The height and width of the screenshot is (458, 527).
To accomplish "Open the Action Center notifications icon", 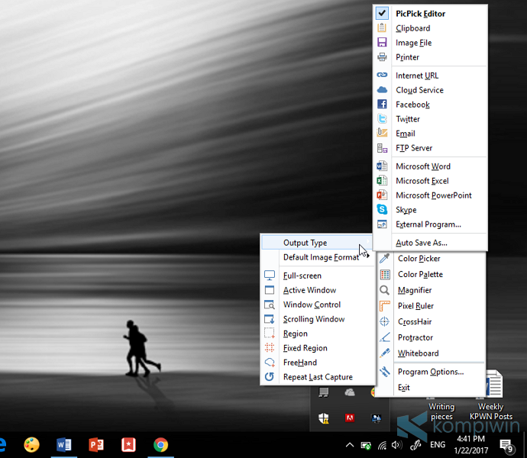I will [507, 446].
